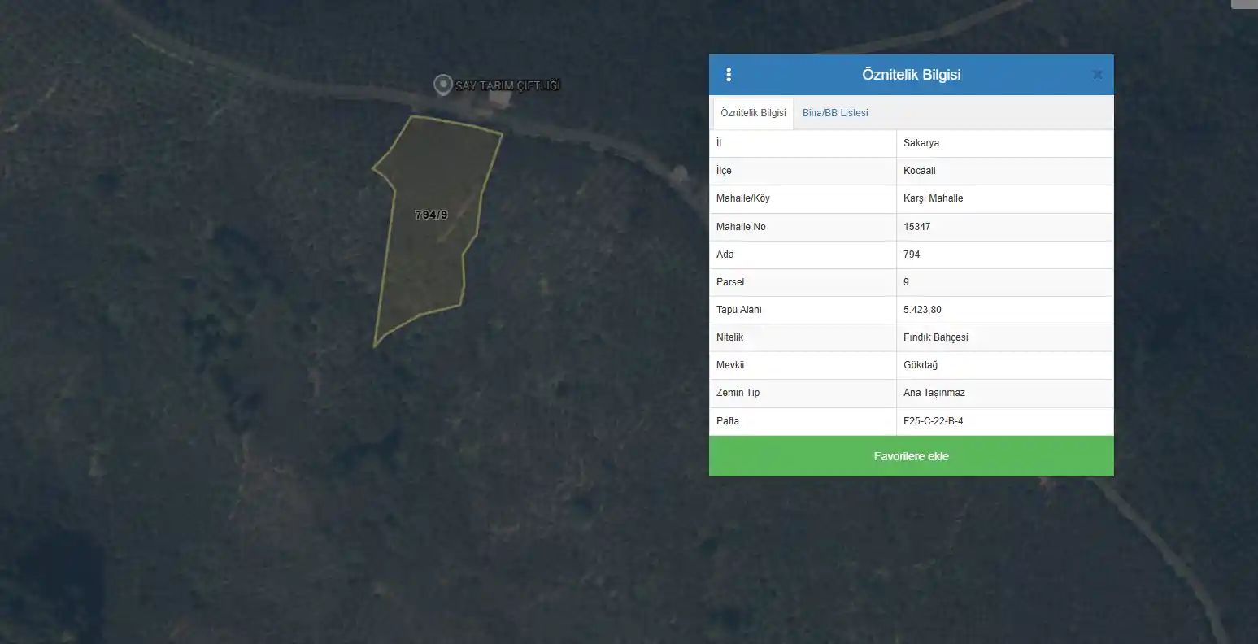Viewport: 1258px width, 644px height.
Task: Select the Ana Taşınmaz value
Action: (x=934, y=393)
